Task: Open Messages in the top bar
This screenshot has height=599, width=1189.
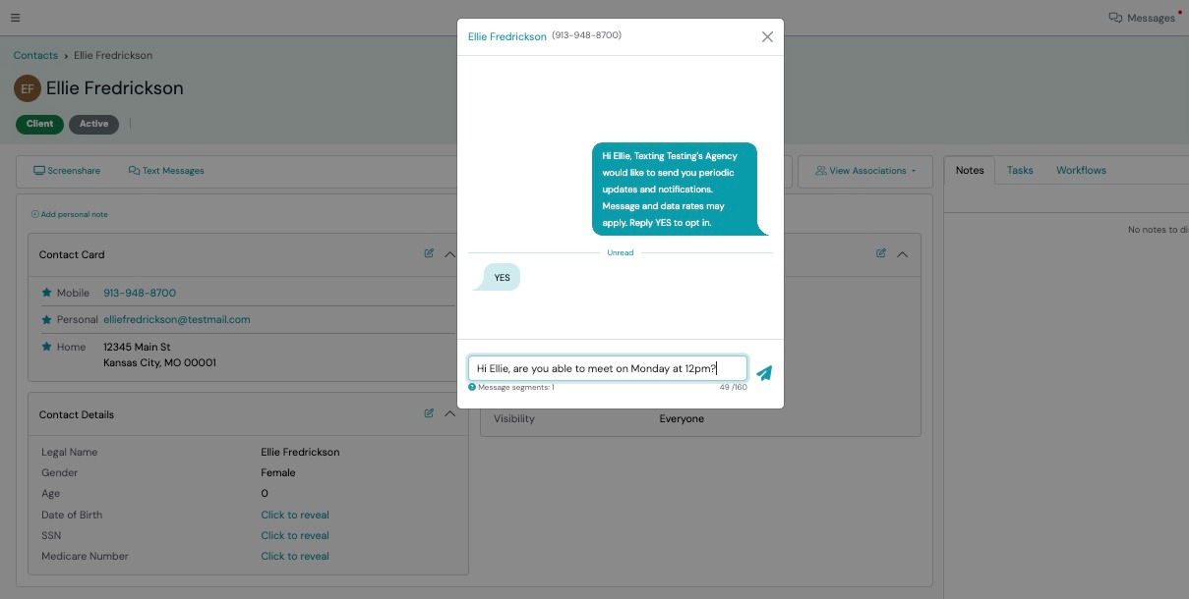Action: 1143,18
